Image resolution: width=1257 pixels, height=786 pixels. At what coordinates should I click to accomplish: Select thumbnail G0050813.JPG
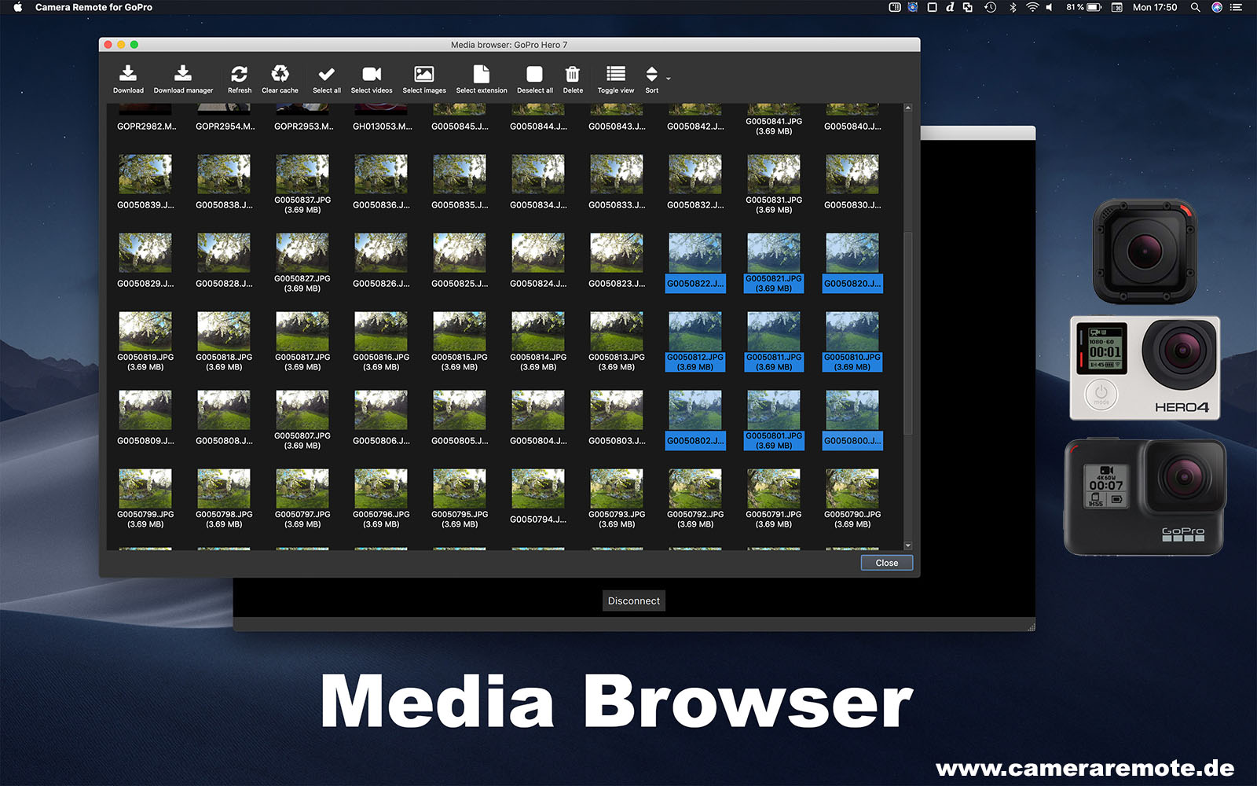tap(617, 332)
